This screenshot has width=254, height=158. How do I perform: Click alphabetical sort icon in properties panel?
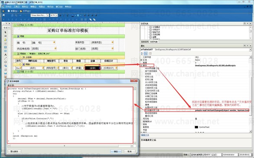tap(146, 53)
